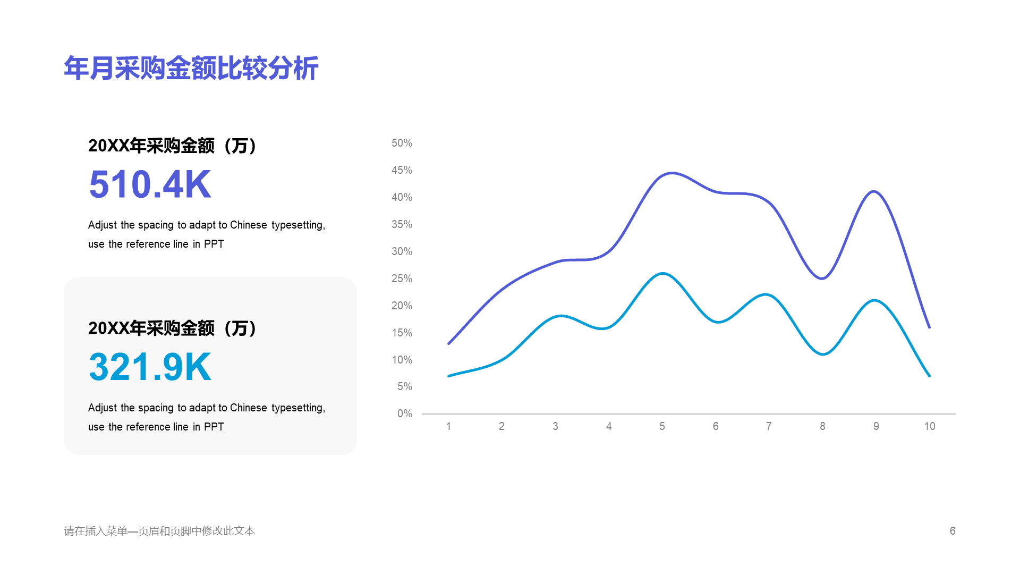Click the page number 6
Screen dimensions: 1020x574
[953, 530]
